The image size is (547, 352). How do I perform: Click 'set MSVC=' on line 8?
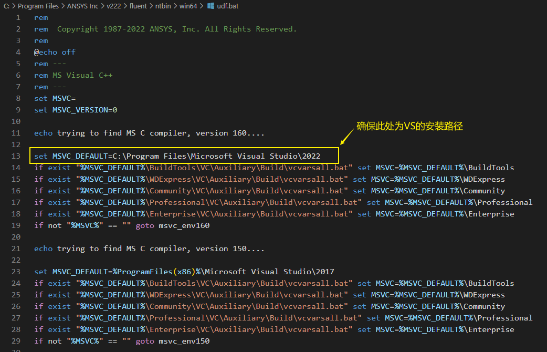tap(55, 98)
